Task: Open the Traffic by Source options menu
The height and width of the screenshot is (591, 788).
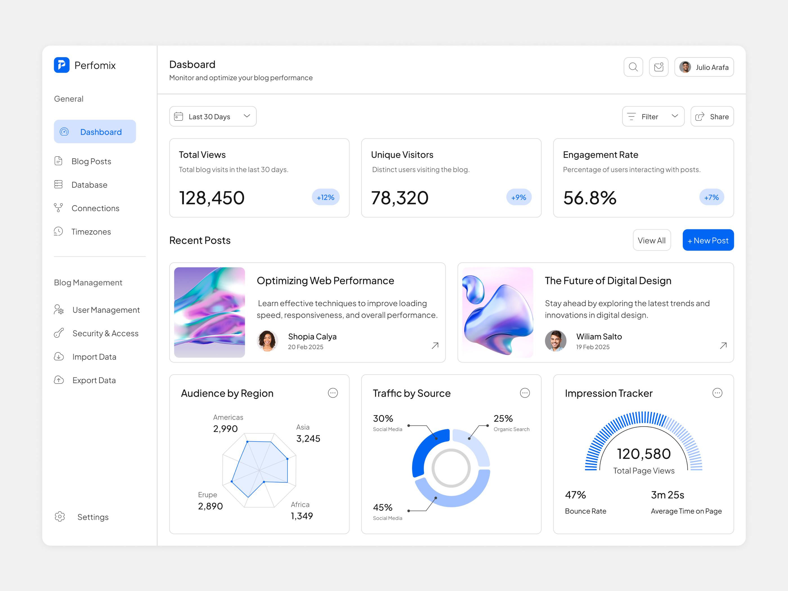Action: [x=525, y=393]
